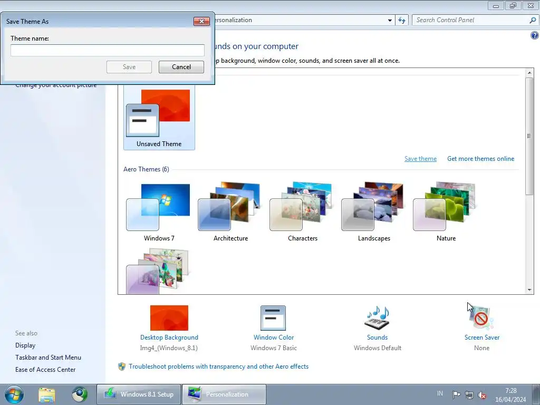Click the Aero Themes (6) heading
This screenshot has width=540, height=405.
pyautogui.click(x=147, y=169)
